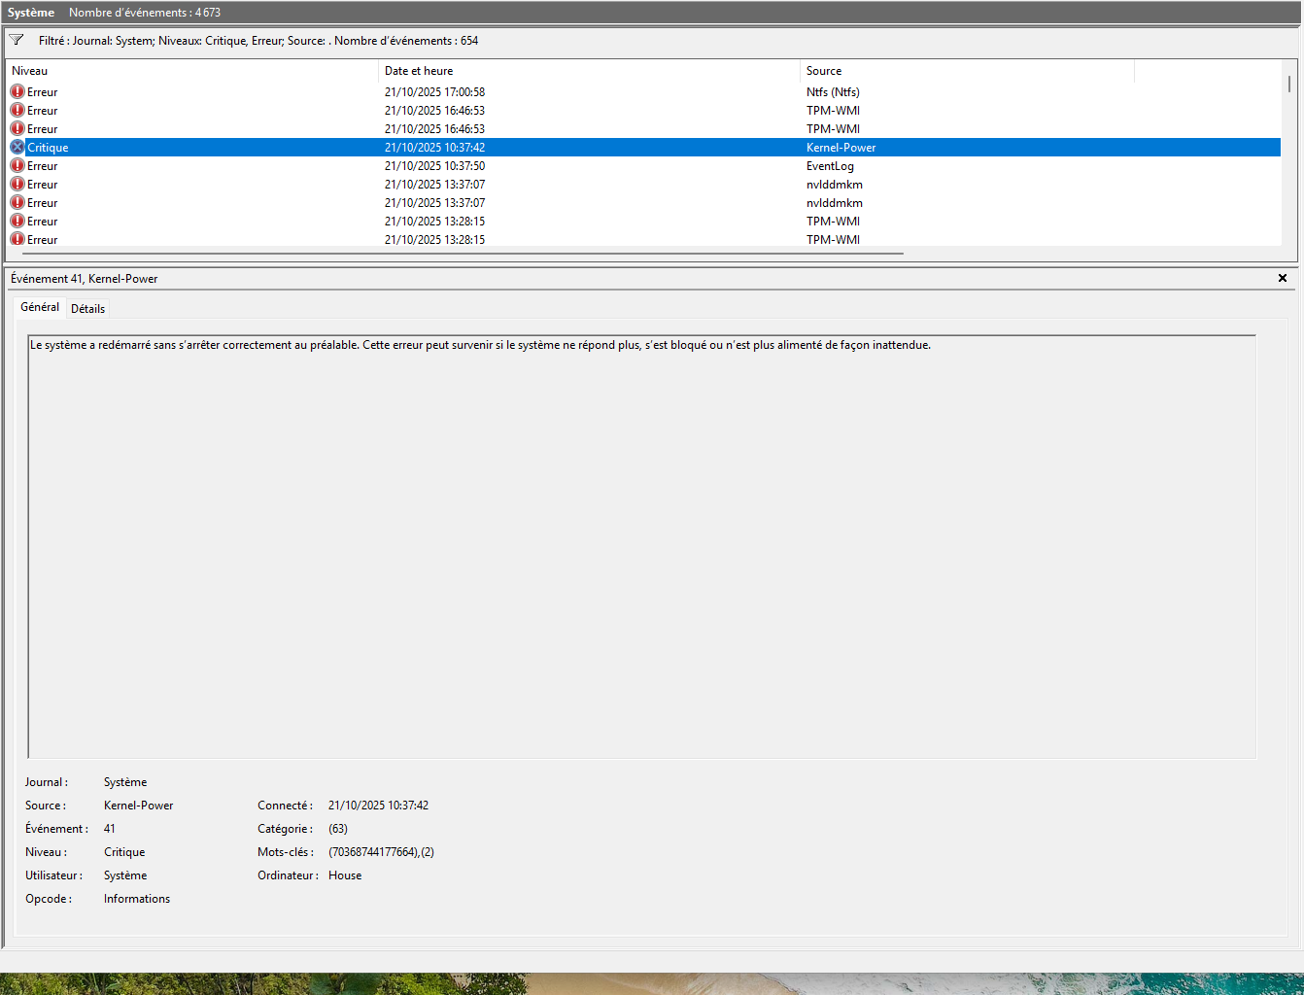
Task: Click the Source field value Kernel-Power in details
Action: click(139, 806)
